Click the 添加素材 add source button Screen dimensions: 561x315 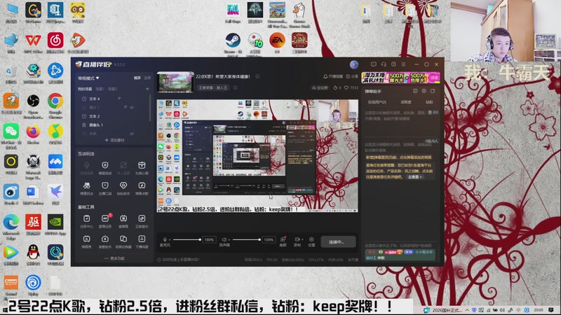[114, 141]
